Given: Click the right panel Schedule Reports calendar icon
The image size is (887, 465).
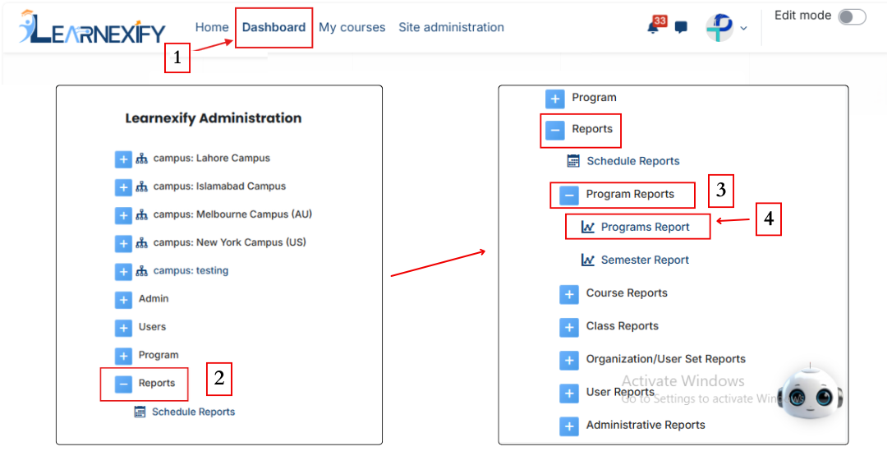Looking at the screenshot, I should coord(573,161).
